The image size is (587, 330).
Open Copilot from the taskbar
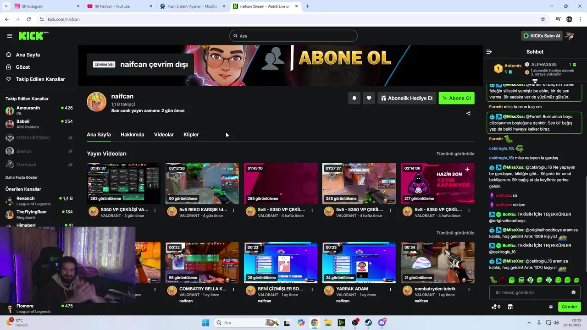[x=301, y=323]
